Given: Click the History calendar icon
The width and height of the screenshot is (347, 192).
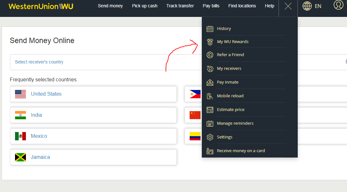Looking at the screenshot, I should 210,29.
